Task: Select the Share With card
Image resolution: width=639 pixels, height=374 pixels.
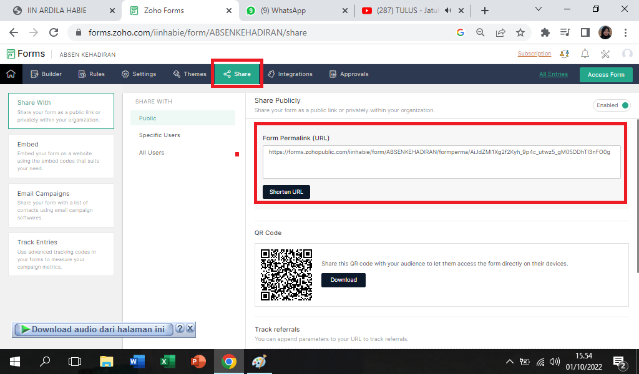Action: pyautogui.click(x=61, y=111)
